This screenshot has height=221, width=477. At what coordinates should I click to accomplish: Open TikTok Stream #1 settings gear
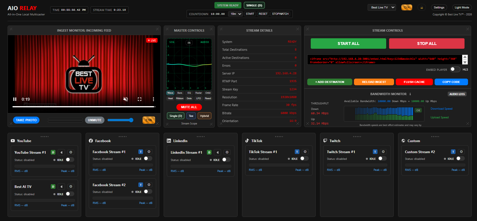[x=305, y=152]
